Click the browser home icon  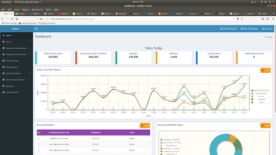tap(17, 19)
